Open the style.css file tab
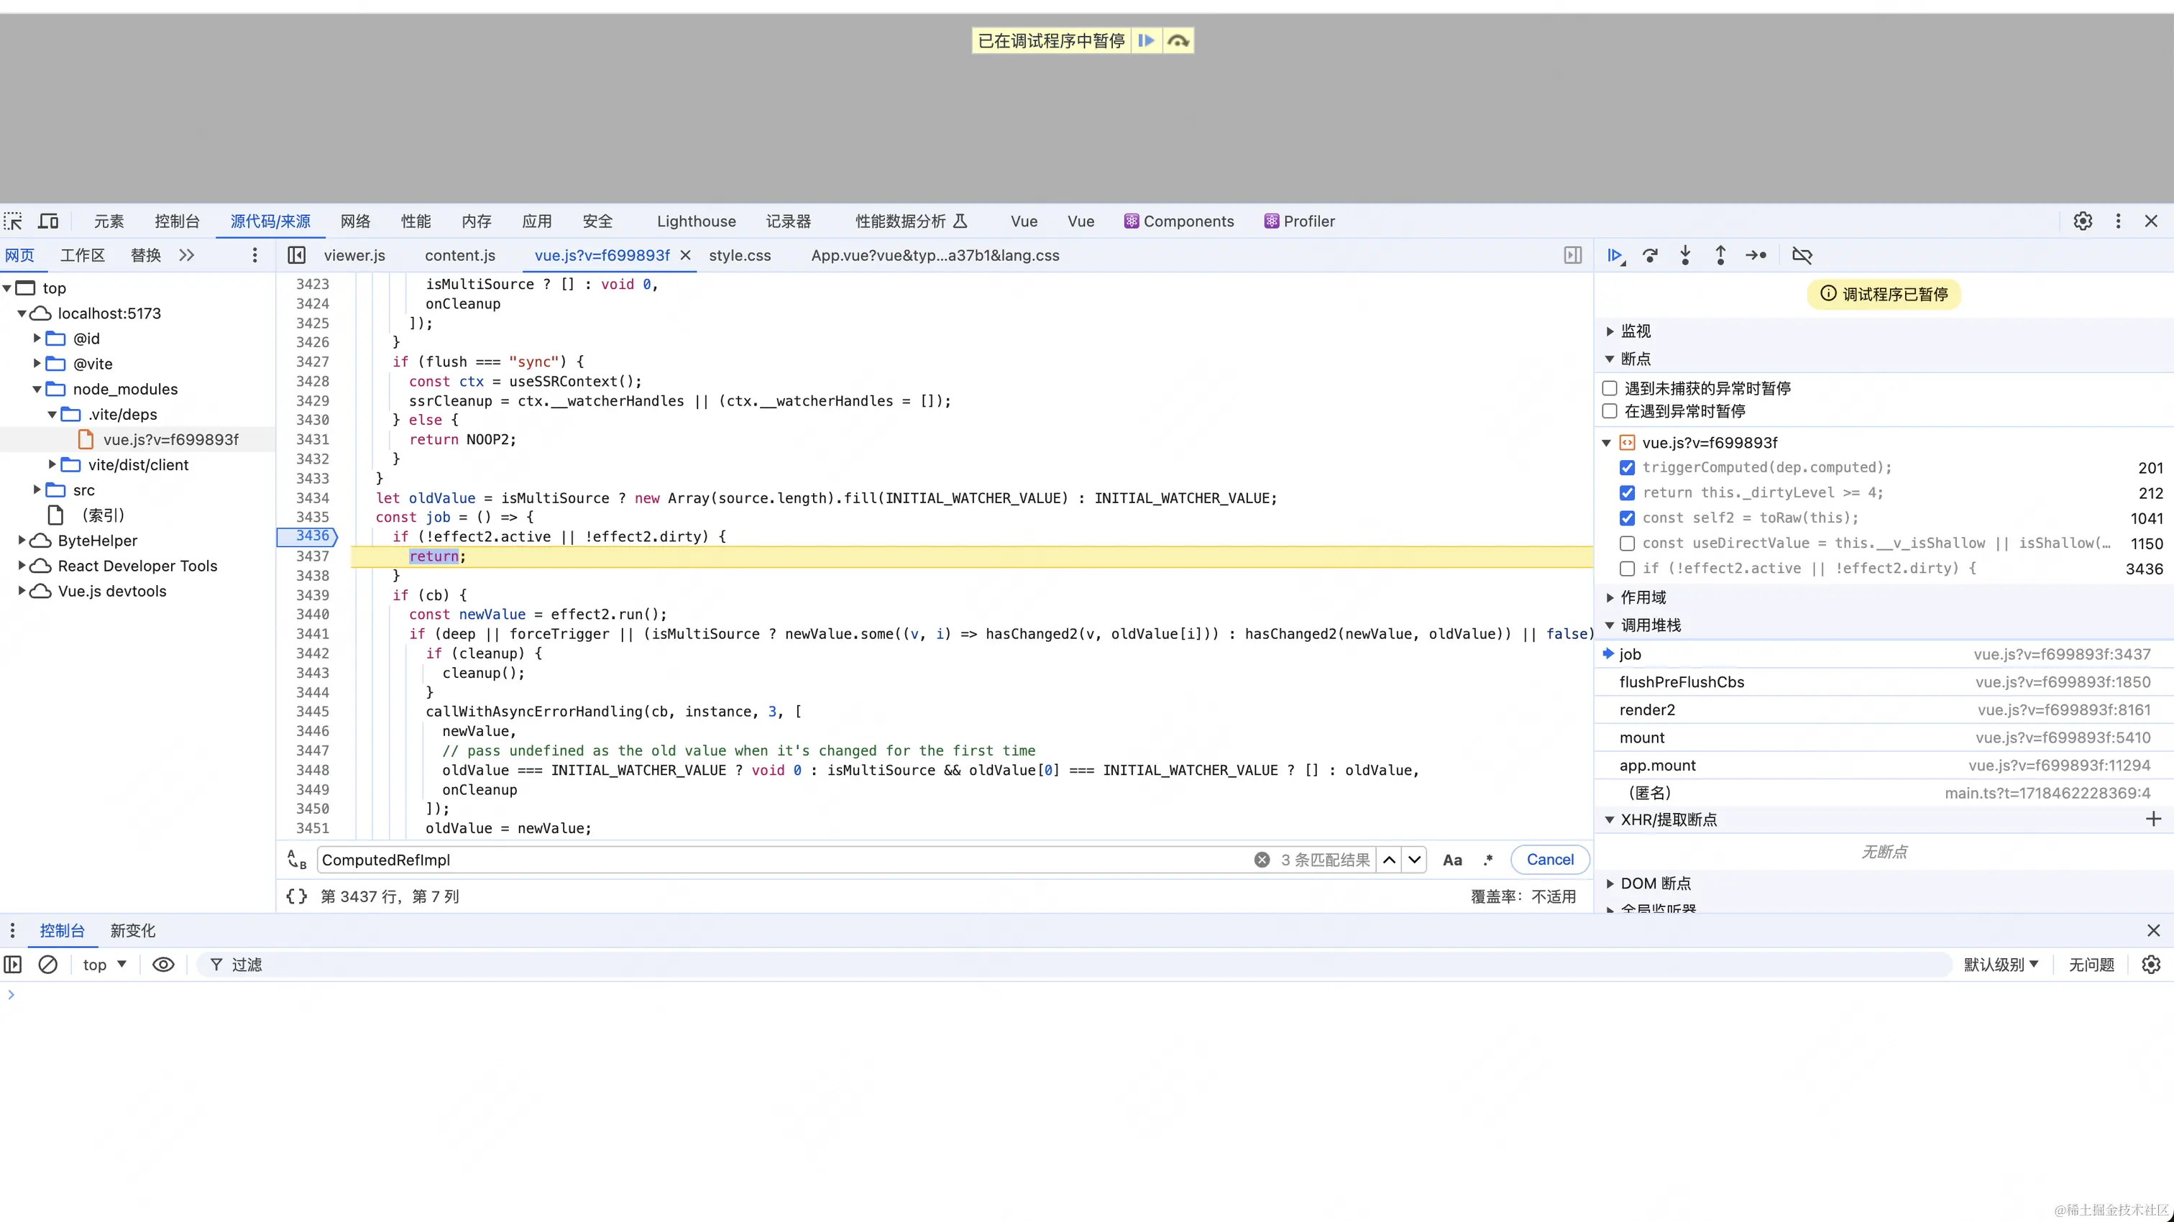This screenshot has height=1222, width=2174. [x=739, y=255]
